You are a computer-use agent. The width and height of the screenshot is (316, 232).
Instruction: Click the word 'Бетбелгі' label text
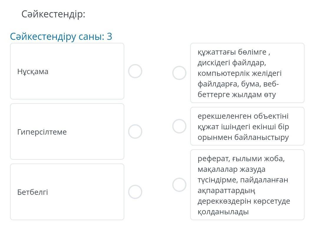[32, 192]
